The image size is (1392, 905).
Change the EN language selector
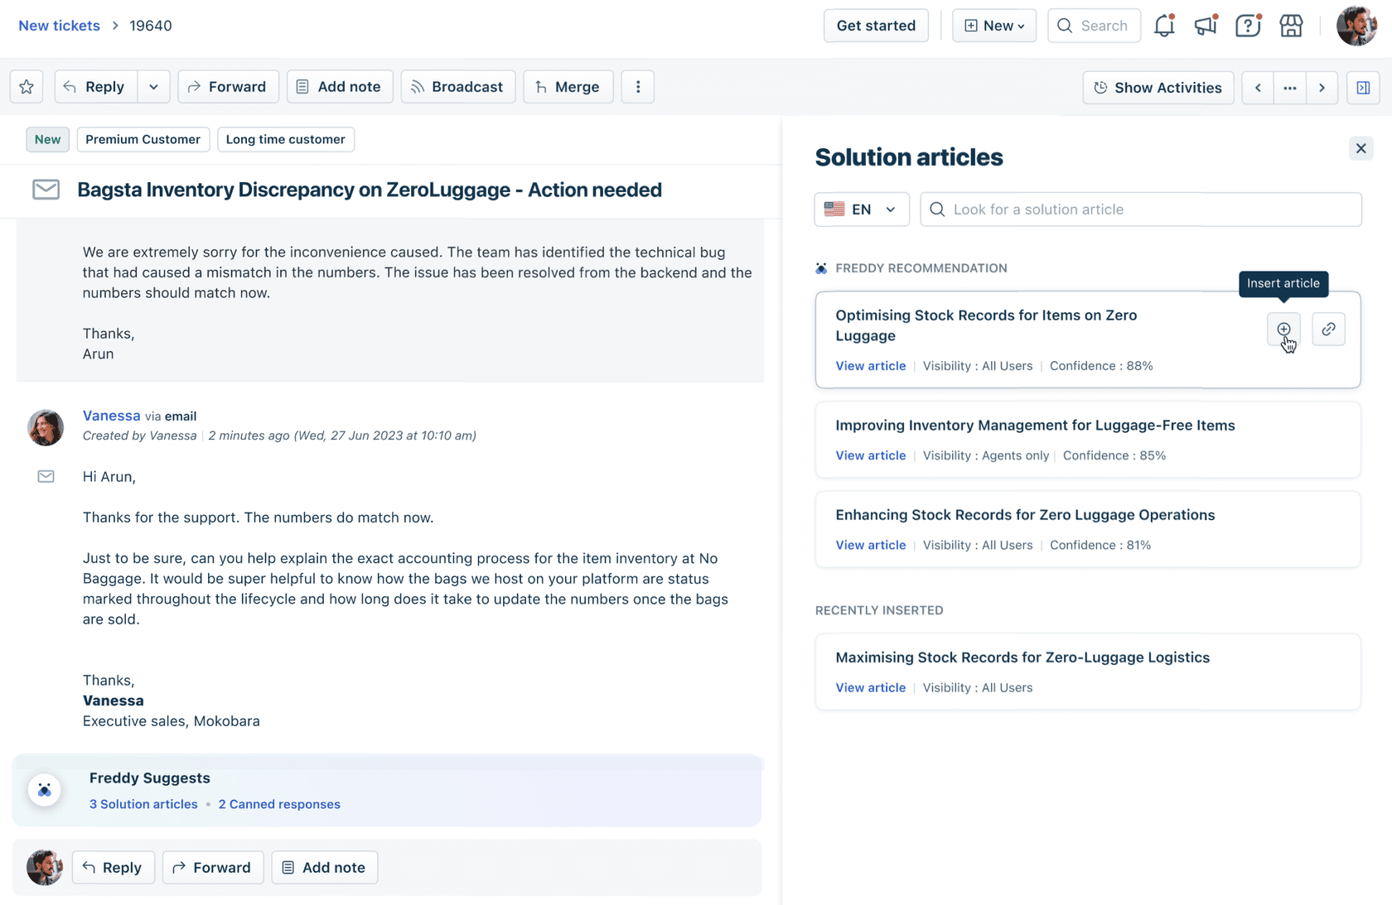(862, 209)
